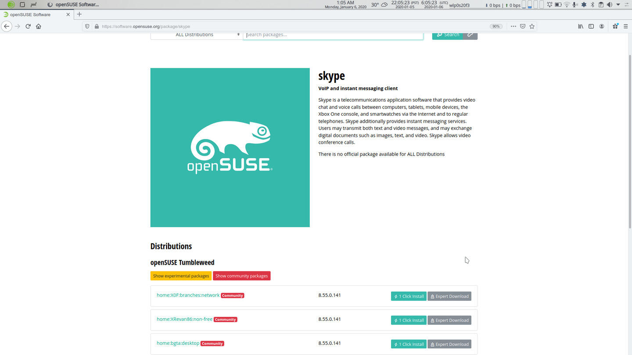632x355 pixels.
Task: Open home:bgta:desktop repository link
Action: click(x=178, y=343)
